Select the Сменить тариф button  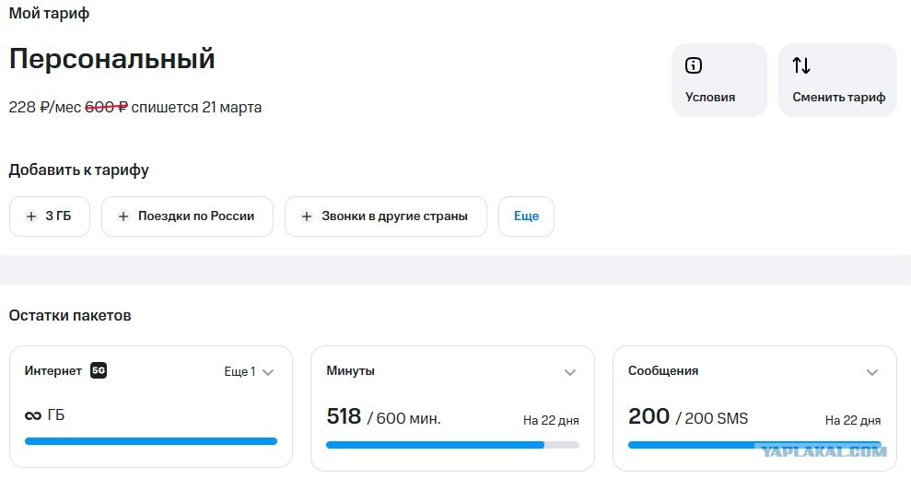[838, 79]
